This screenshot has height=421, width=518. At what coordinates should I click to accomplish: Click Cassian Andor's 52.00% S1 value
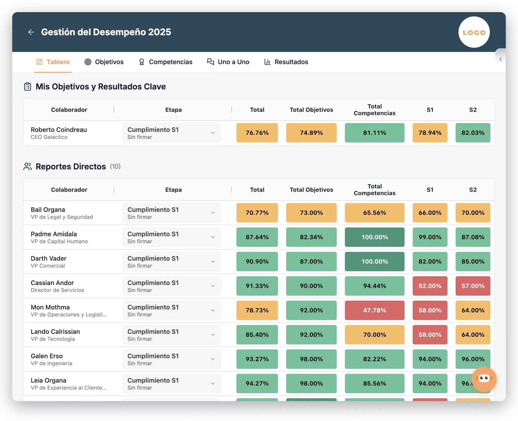click(x=430, y=286)
